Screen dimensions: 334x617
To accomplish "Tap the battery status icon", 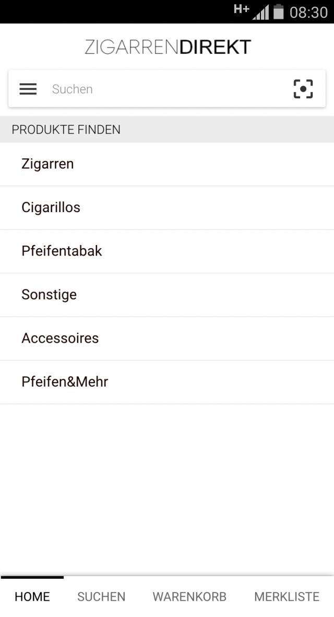I will pyautogui.click(x=279, y=11).
